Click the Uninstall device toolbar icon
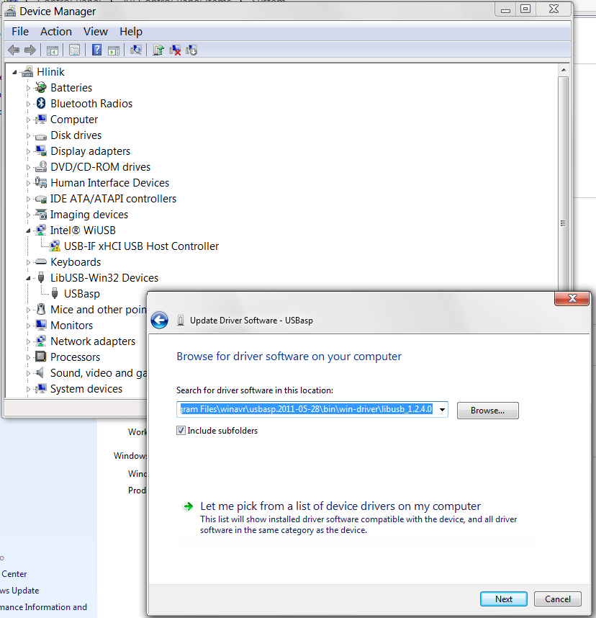This screenshot has width=596, height=618. point(175,50)
